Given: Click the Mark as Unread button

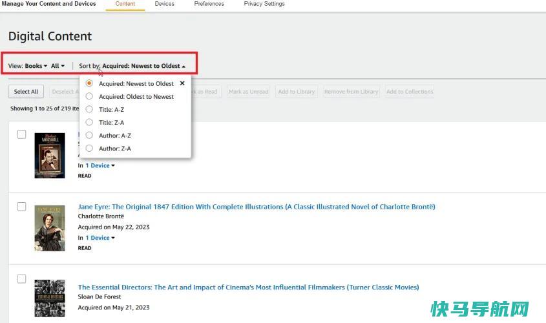Looking at the screenshot, I should pyautogui.click(x=248, y=92).
